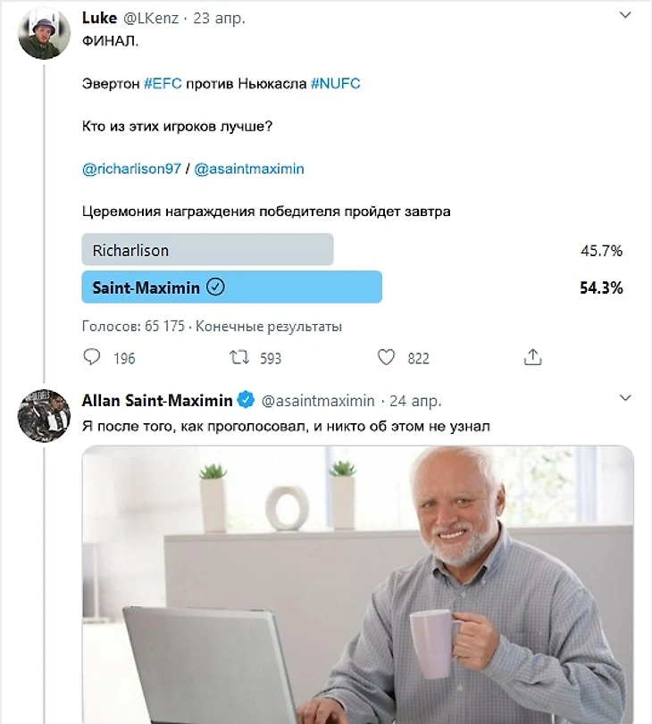Retweet Luke's poll tweet
This screenshot has height=724, width=652.
click(x=239, y=357)
